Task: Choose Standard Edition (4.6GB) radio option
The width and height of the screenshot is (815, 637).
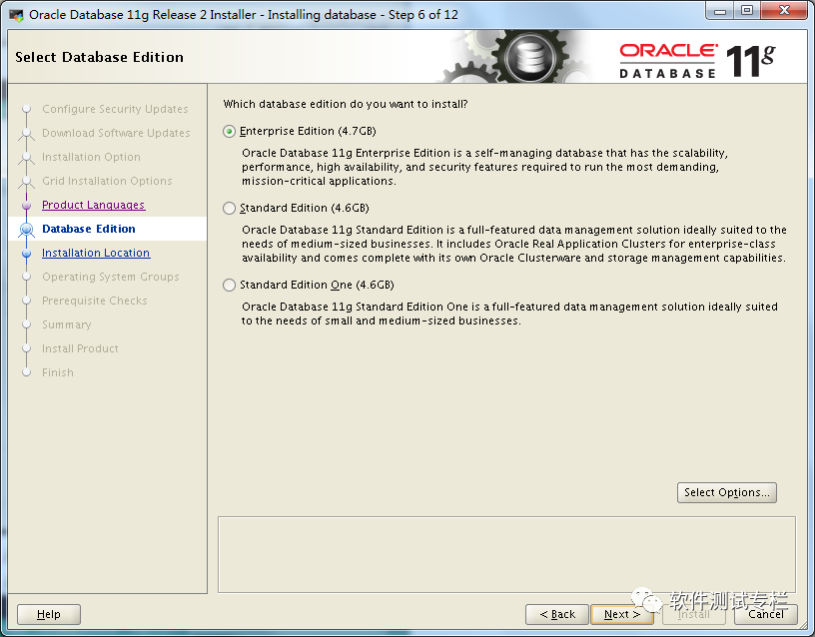Action: click(230, 209)
